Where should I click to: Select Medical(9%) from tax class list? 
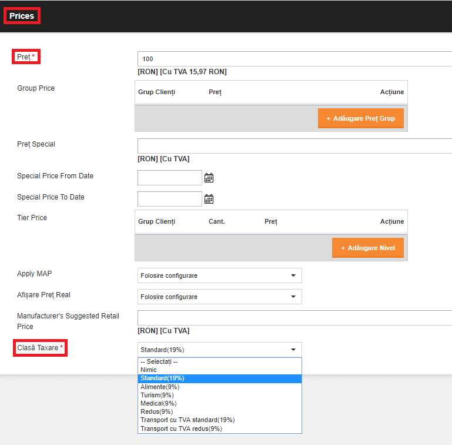coord(220,403)
